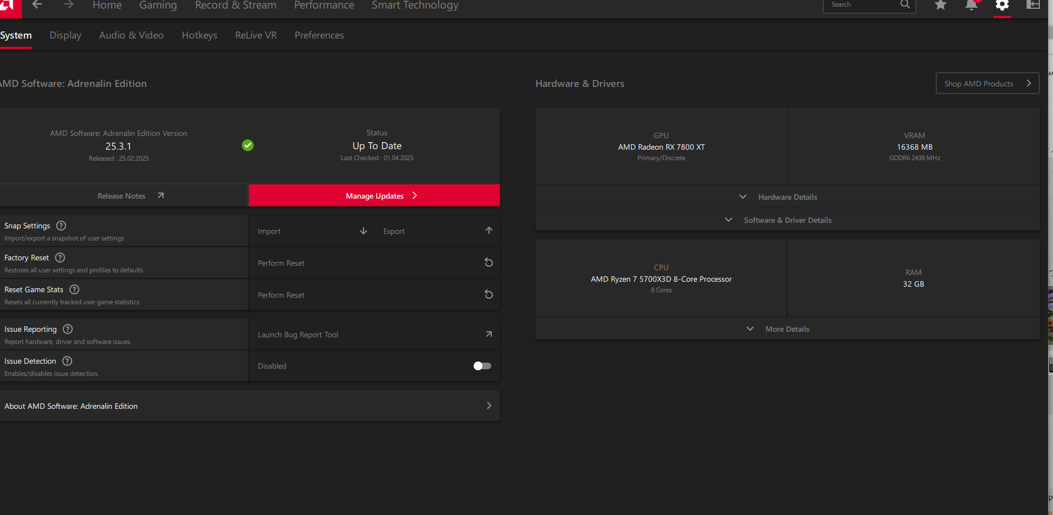
Task: Enable the Issue Detection toggle
Action: (482, 366)
